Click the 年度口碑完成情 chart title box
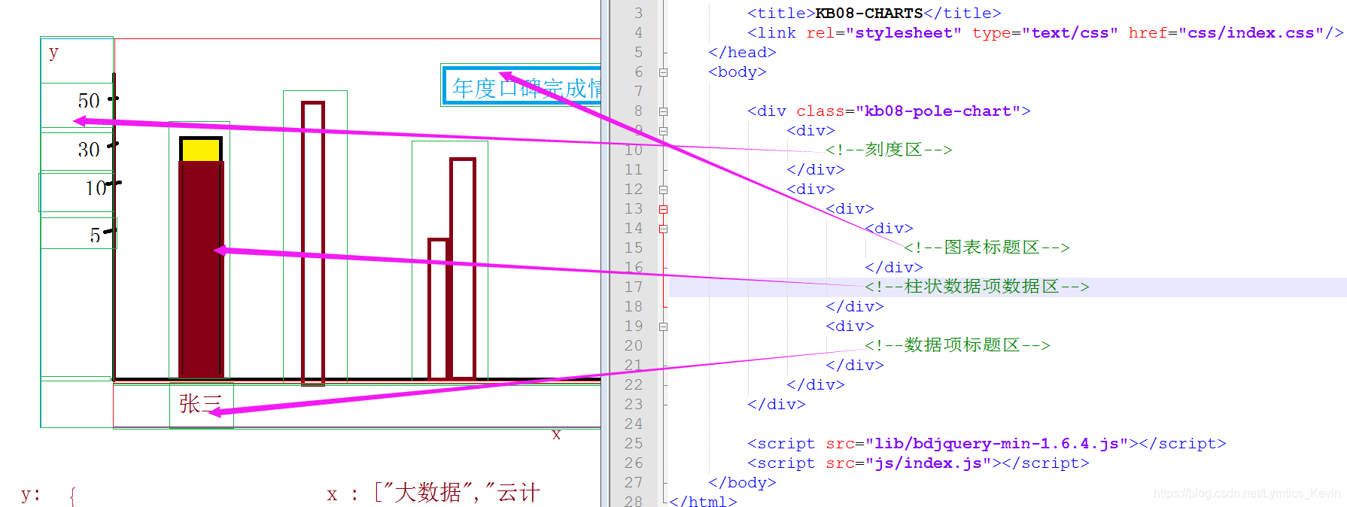The image size is (1347, 507). (x=521, y=85)
